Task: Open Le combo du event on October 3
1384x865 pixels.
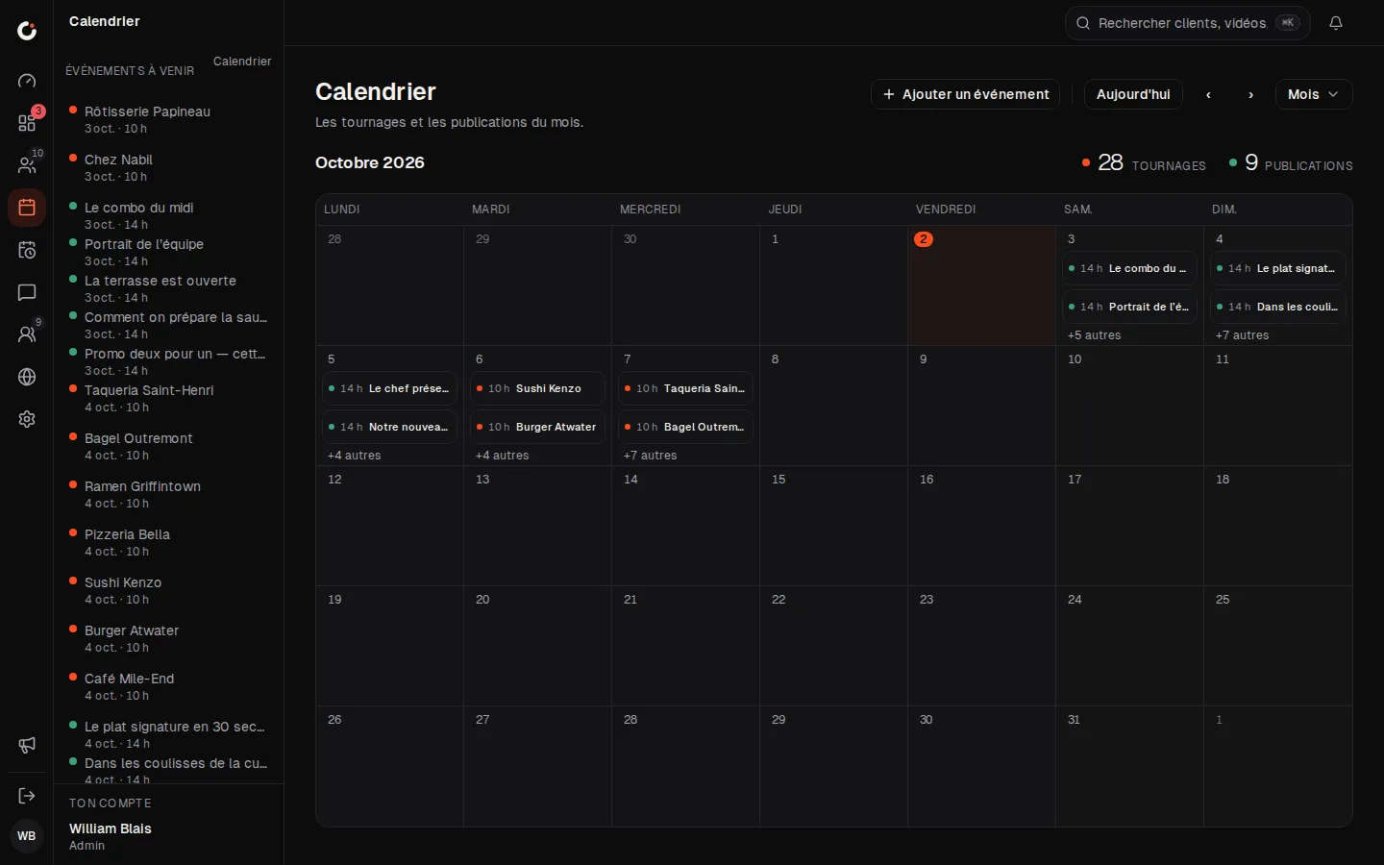Action: 1130,268
